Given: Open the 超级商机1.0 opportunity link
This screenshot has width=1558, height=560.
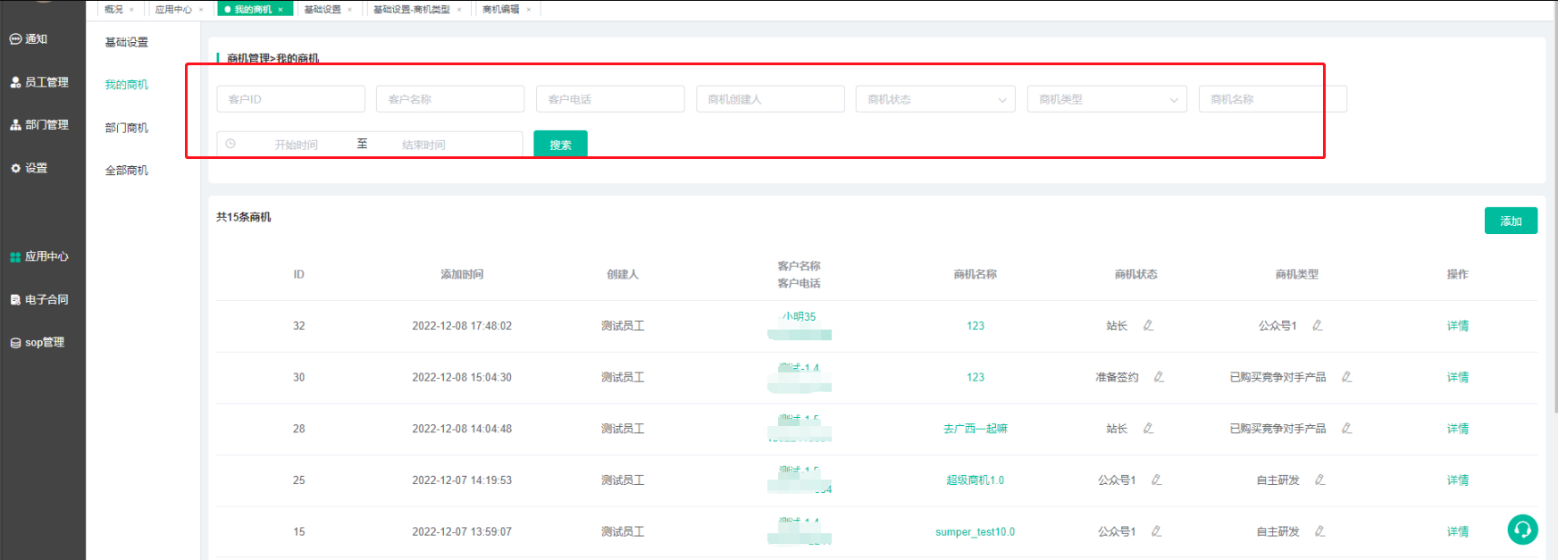Looking at the screenshot, I should click(x=975, y=481).
